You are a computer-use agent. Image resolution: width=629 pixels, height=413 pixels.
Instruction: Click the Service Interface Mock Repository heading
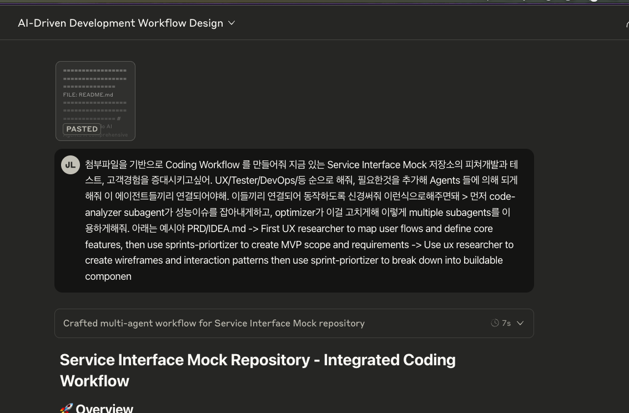tap(185, 360)
